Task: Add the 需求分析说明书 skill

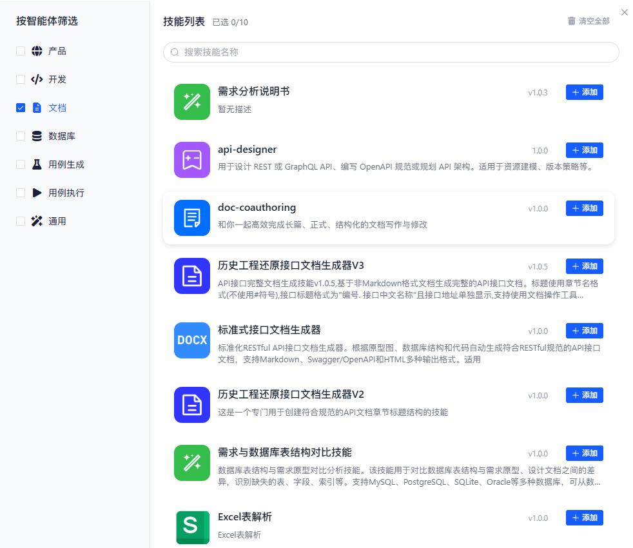Action: (x=584, y=92)
